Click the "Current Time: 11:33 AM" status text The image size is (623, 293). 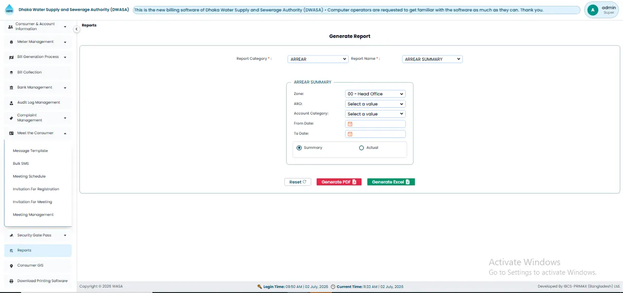(x=370, y=287)
